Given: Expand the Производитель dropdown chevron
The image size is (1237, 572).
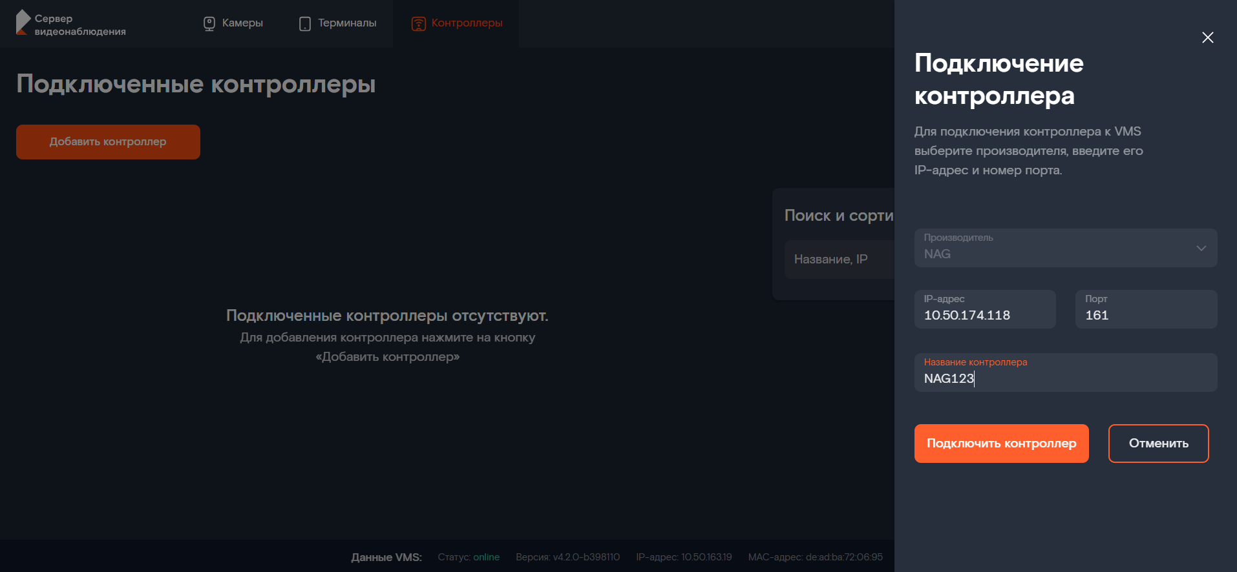Looking at the screenshot, I should (x=1201, y=248).
